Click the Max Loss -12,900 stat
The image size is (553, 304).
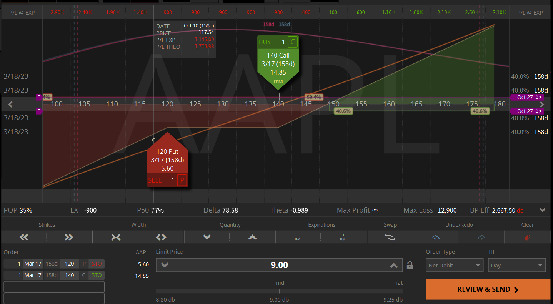(x=430, y=210)
